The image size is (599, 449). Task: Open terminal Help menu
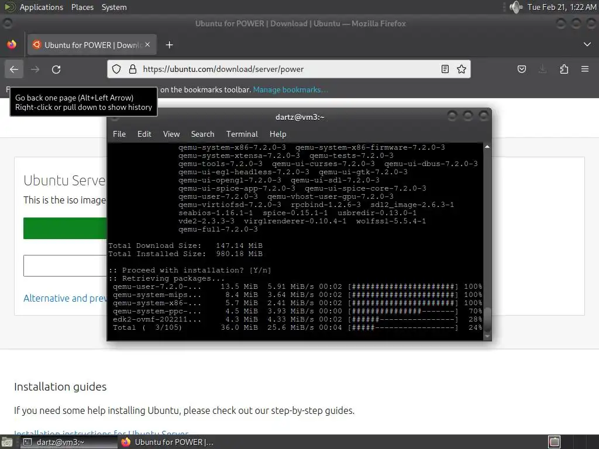(278, 134)
